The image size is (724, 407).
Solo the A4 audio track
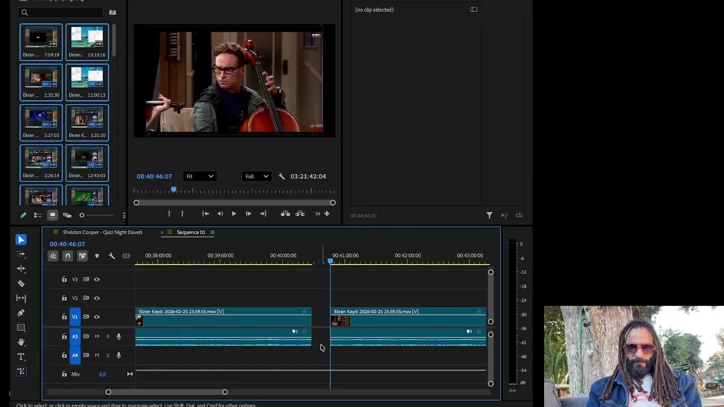[107, 355]
